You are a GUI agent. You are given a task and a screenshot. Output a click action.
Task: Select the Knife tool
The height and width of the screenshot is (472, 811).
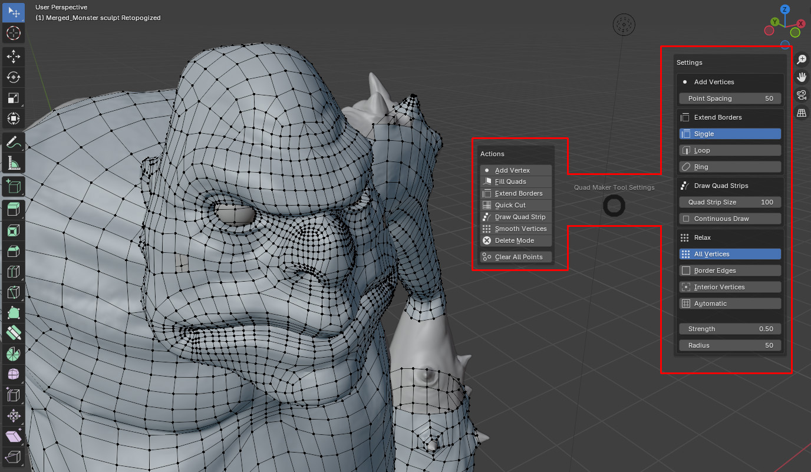click(x=14, y=292)
